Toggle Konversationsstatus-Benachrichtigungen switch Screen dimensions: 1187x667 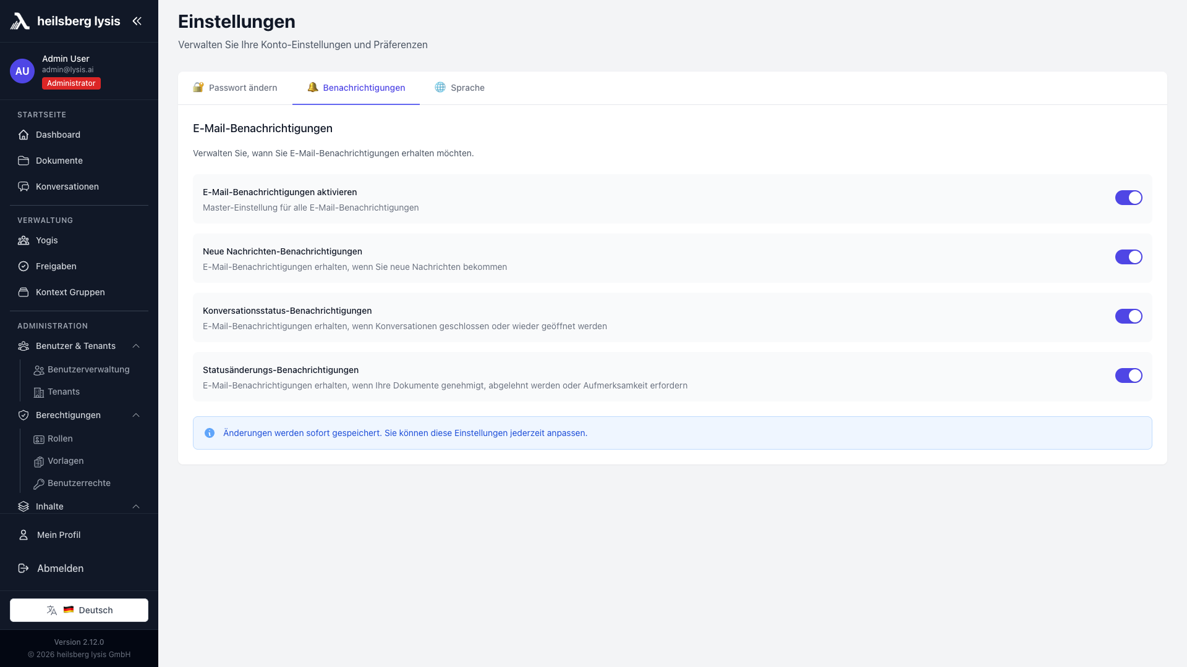(x=1128, y=316)
